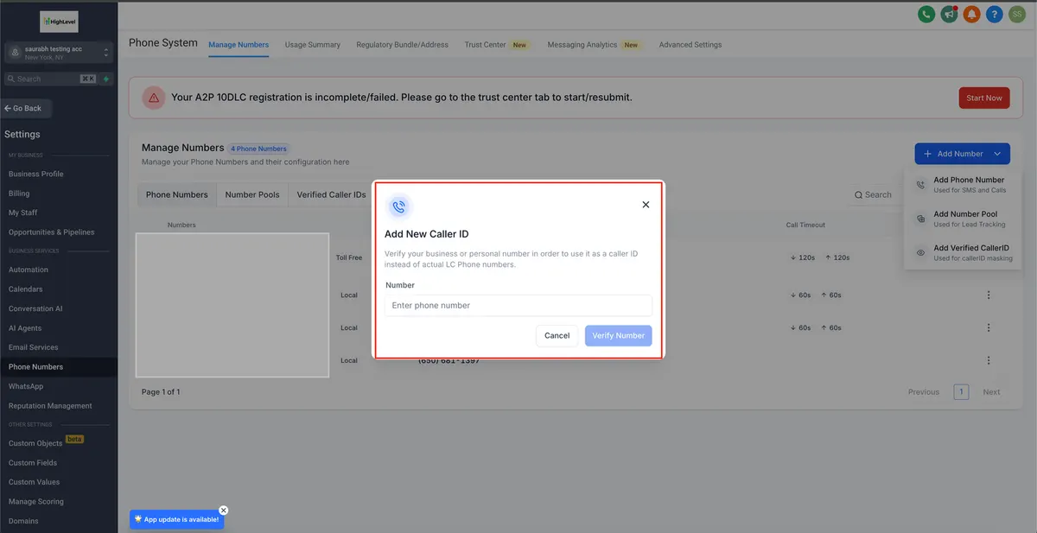Select Add Verified CallerID option
Screen dimensions: 1037x533
click(x=963, y=252)
